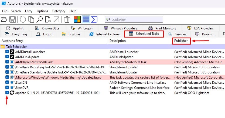This screenshot has height=118, width=225.
Task: Click the Delete trash can icon
Action: pos(67,19)
